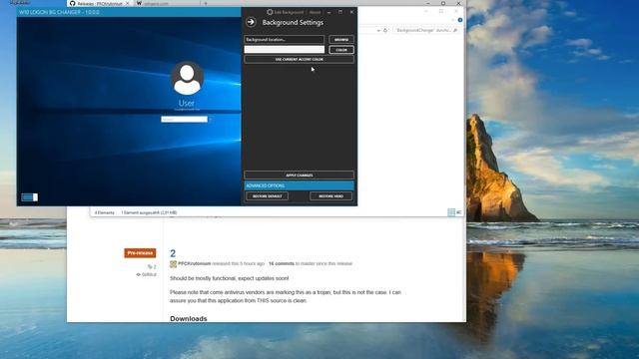The image size is (639, 359).
Task: Open release title link '2'
Action: coord(173,253)
